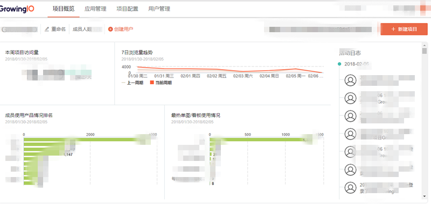Viewport: 431px width, 206px height.
Task: Click the 活动日志 panel heading
Action: click(x=350, y=53)
